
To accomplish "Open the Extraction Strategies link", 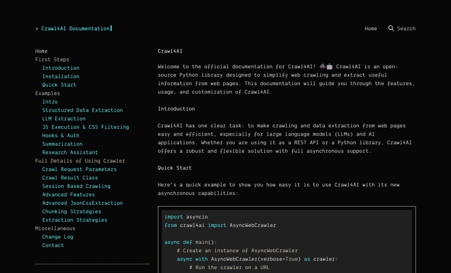I will (x=74, y=220).
